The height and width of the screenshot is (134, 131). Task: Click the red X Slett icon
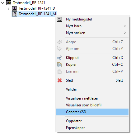tap(59, 80)
